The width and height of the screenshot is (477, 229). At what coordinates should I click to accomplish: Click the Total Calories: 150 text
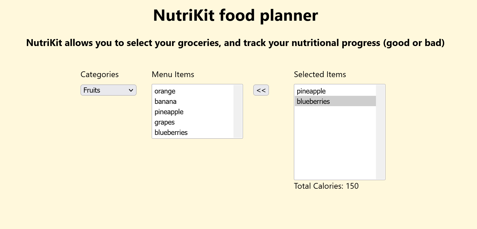[x=326, y=186]
